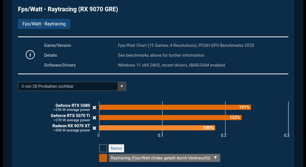Click the 0.1 axis label
The height and width of the screenshot is (167, 306).
pyautogui.click(x=160, y=135)
